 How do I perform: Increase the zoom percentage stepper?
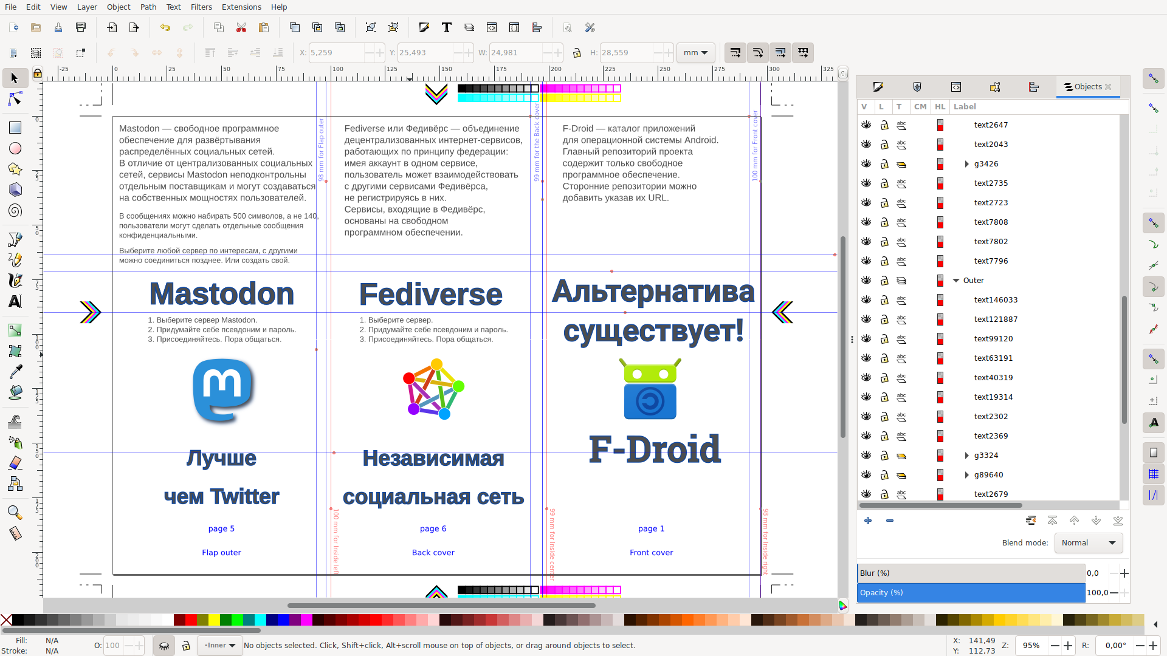click(1068, 645)
